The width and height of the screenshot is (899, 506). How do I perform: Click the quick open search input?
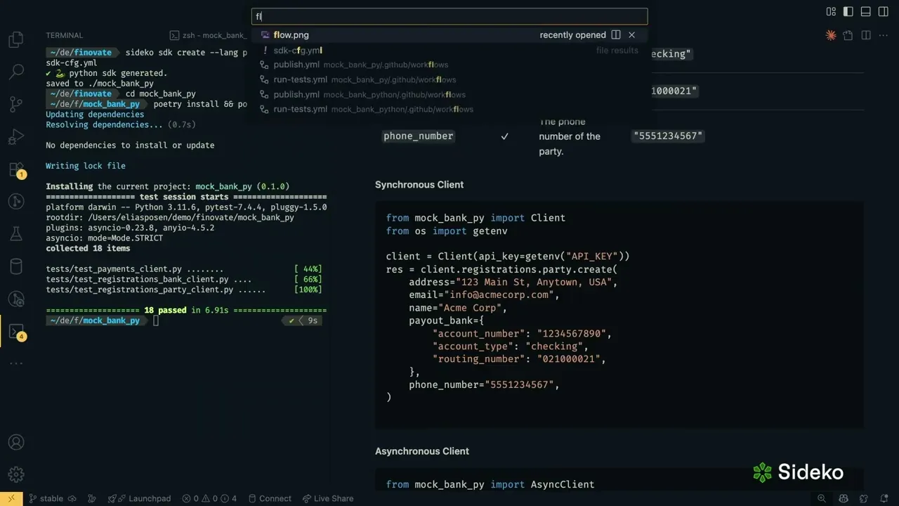point(449,16)
